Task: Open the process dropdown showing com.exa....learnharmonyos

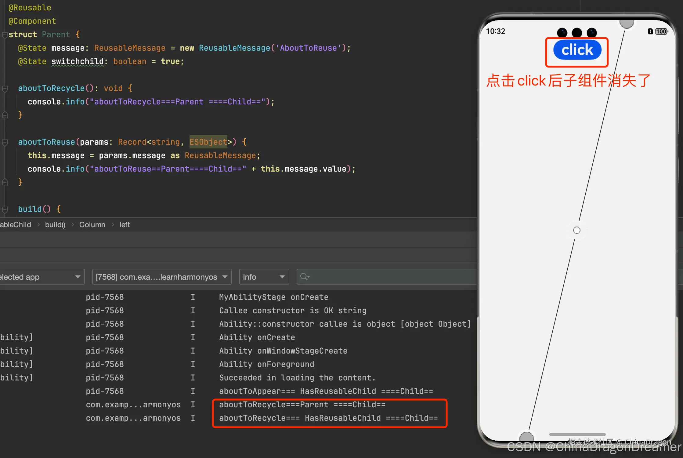Action: (x=162, y=277)
